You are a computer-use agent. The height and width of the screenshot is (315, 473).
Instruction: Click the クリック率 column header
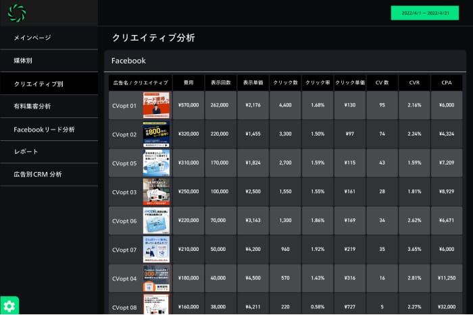318,82
